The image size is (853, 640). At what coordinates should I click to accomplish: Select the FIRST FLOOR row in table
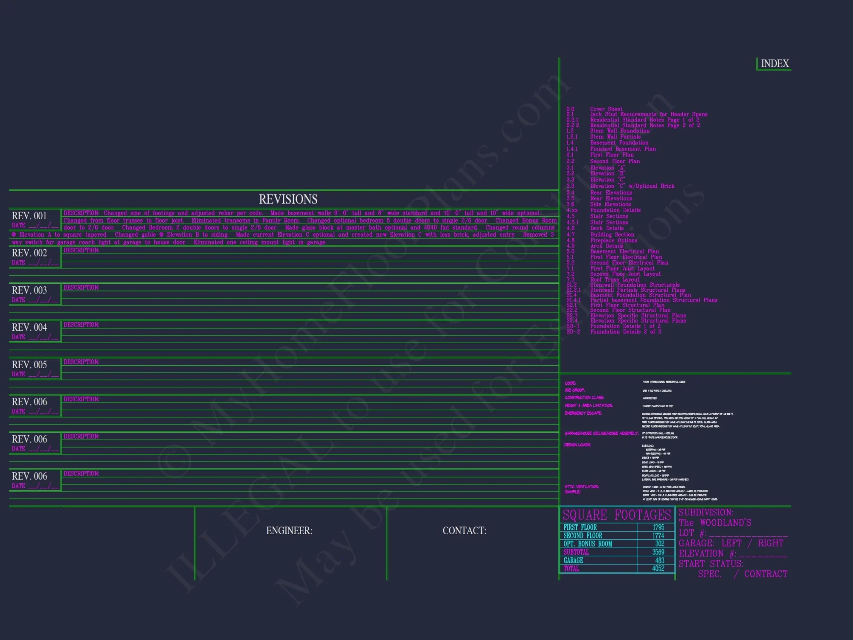(580, 527)
